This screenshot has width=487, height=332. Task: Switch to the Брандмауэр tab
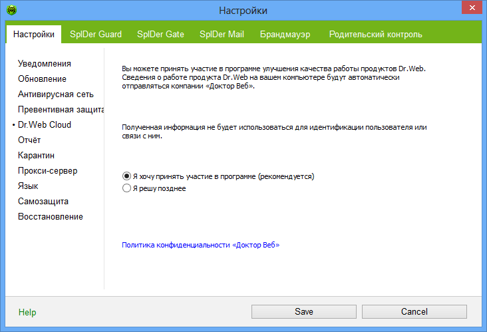click(x=285, y=34)
